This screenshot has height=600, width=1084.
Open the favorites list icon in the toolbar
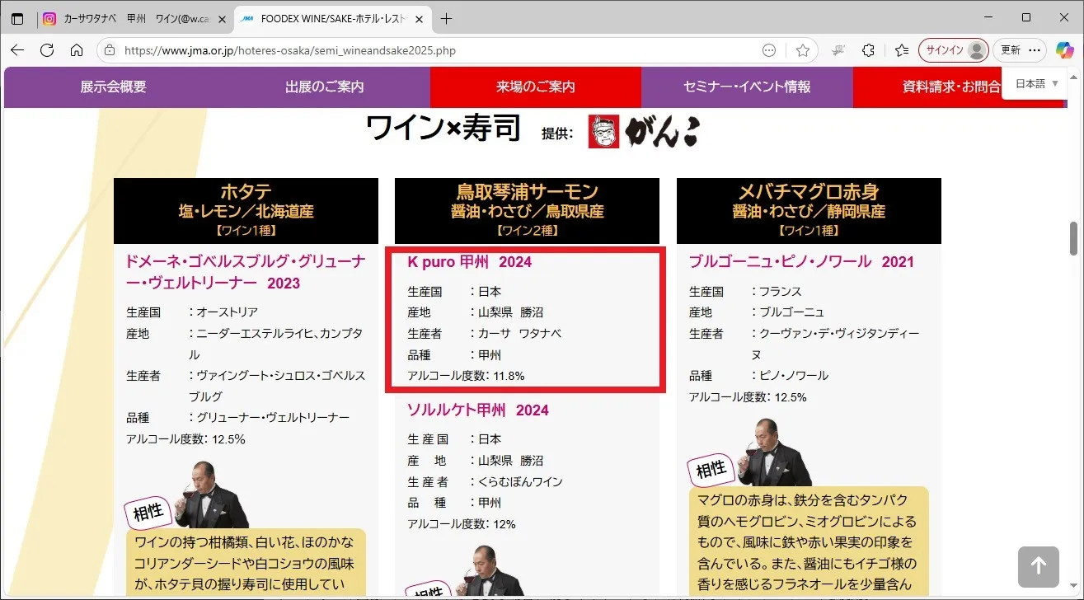point(901,50)
